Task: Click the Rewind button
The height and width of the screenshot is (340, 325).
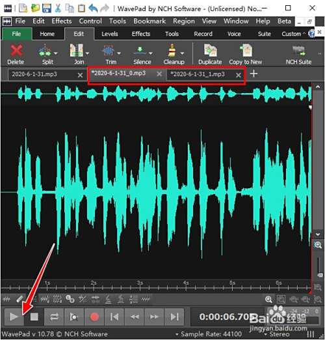Action: tap(135, 317)
